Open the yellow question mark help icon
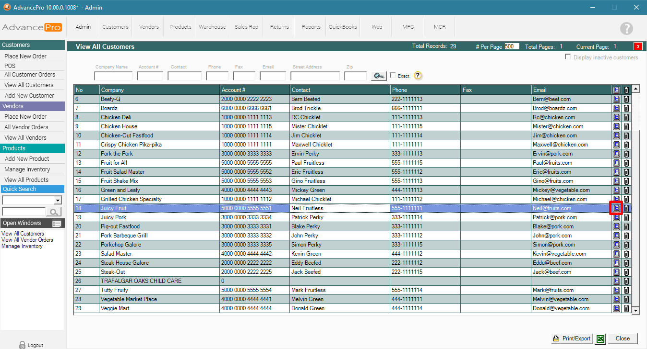647x349 pixels. [418, 76]
